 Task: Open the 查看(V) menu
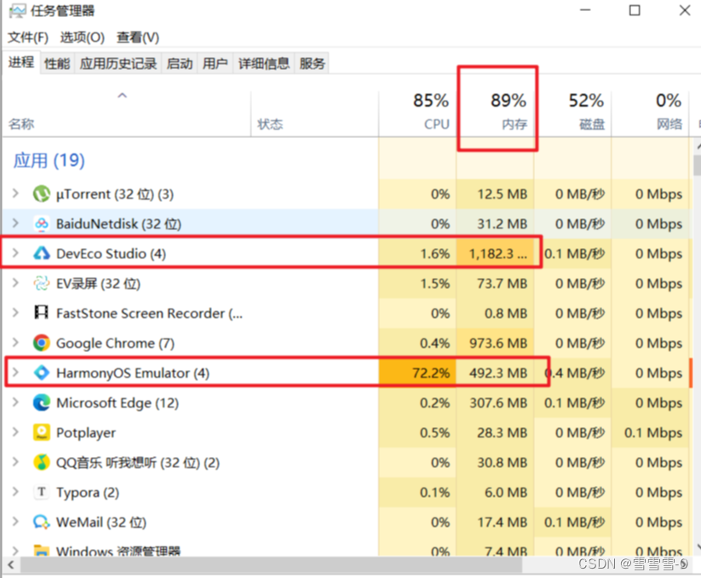click(x=138, y=38)
